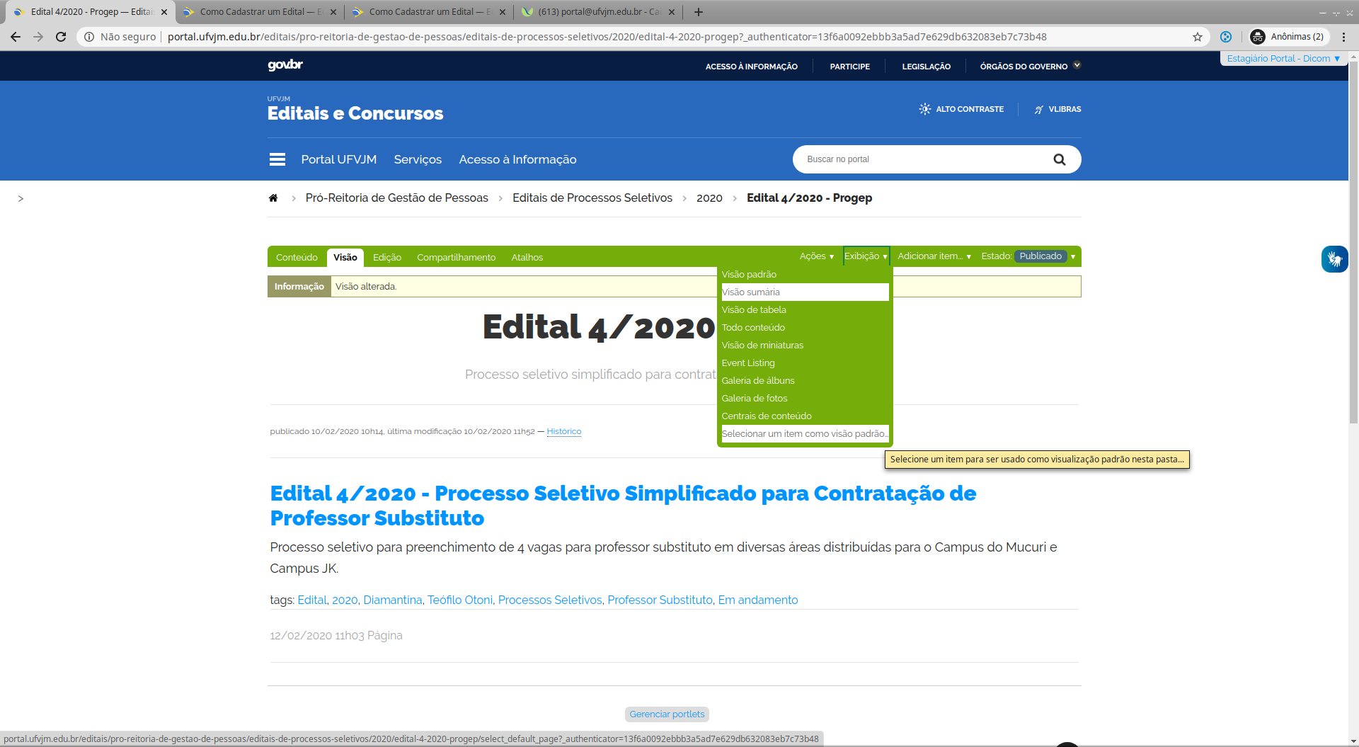Expand Órgãos do Governo menu
The image size is (1359, 747).
tap(1029, 67)
